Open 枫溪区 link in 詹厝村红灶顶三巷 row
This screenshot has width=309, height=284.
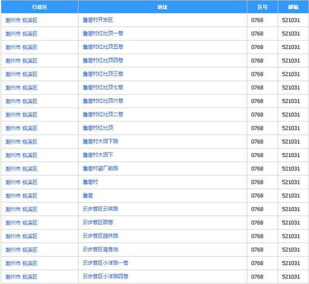pyautogui.click(x=30, y=74)
